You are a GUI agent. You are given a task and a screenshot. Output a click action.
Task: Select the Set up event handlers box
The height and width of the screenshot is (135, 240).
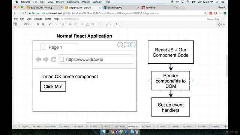(x=171, y=107)
